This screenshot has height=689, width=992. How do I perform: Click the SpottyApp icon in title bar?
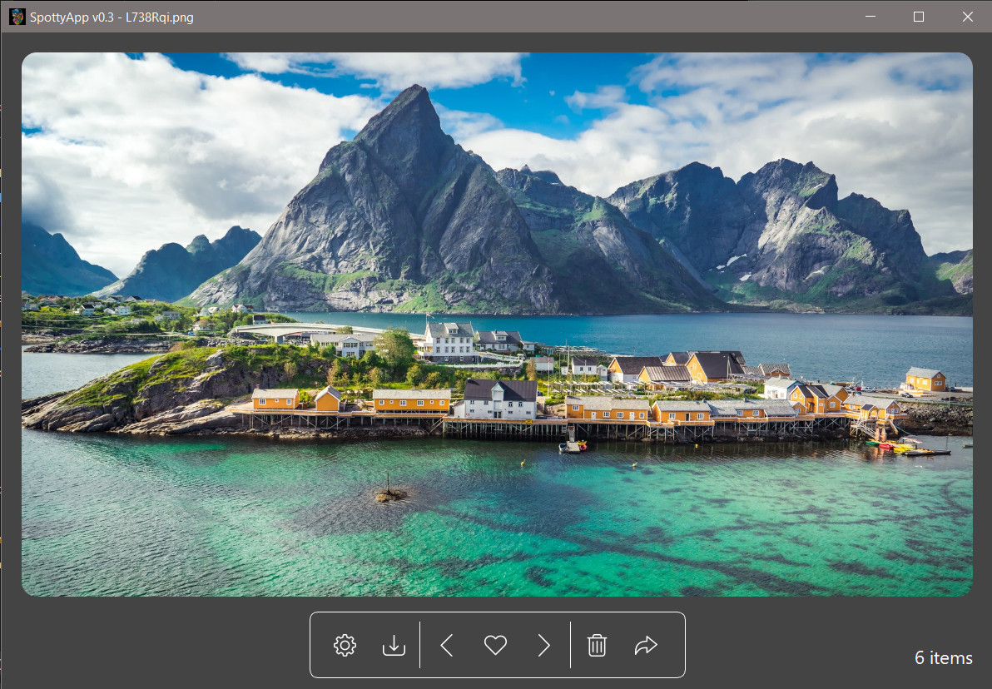coord(17,17)
